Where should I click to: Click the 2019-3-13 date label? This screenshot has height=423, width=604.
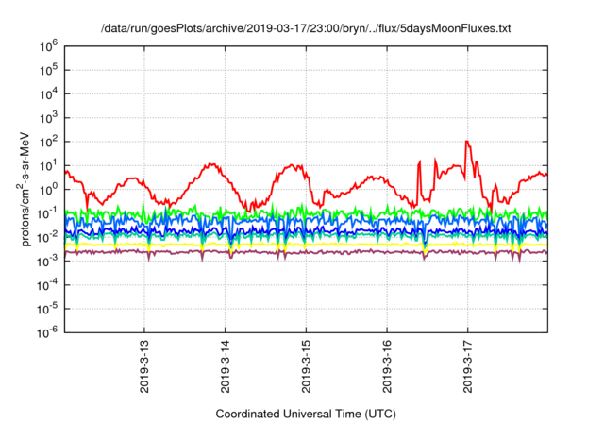144,366
